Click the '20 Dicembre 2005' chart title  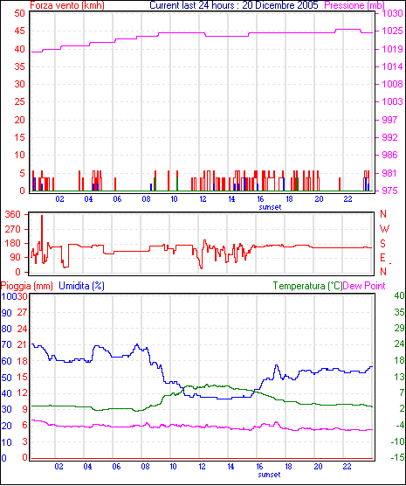[280, 5]
